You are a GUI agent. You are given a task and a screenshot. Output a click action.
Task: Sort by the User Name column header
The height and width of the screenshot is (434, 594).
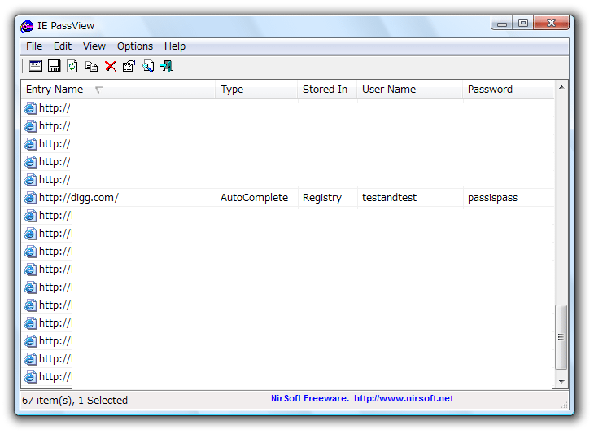(410, 90)
